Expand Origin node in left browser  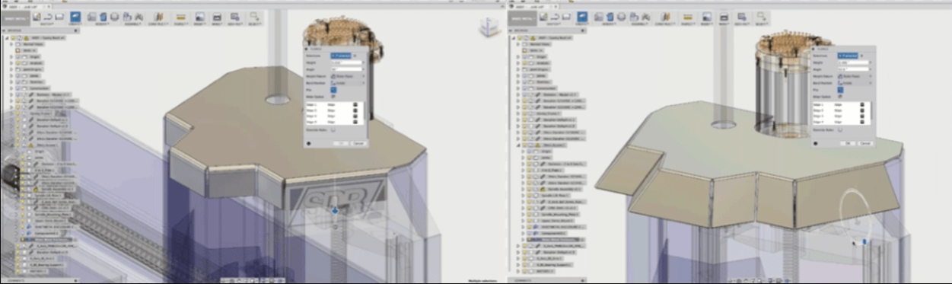[11, 56]
